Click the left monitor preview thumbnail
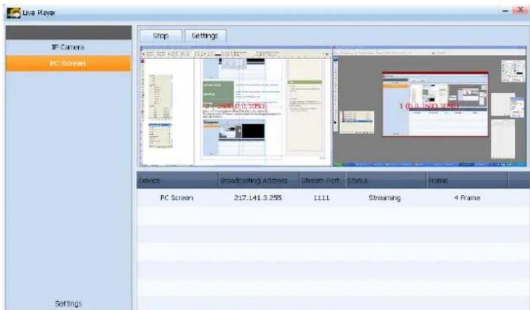The height and width of the screenshot is (310, 530). pos(236,106)
